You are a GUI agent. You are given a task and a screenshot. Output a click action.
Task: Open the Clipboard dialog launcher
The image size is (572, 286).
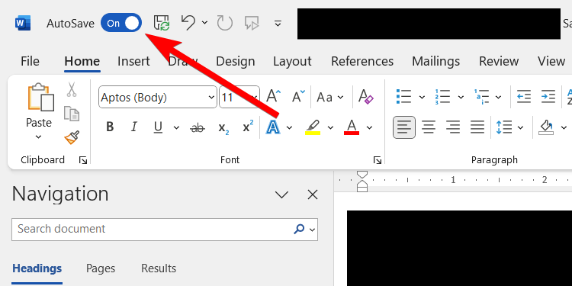[x=83, y=160]
